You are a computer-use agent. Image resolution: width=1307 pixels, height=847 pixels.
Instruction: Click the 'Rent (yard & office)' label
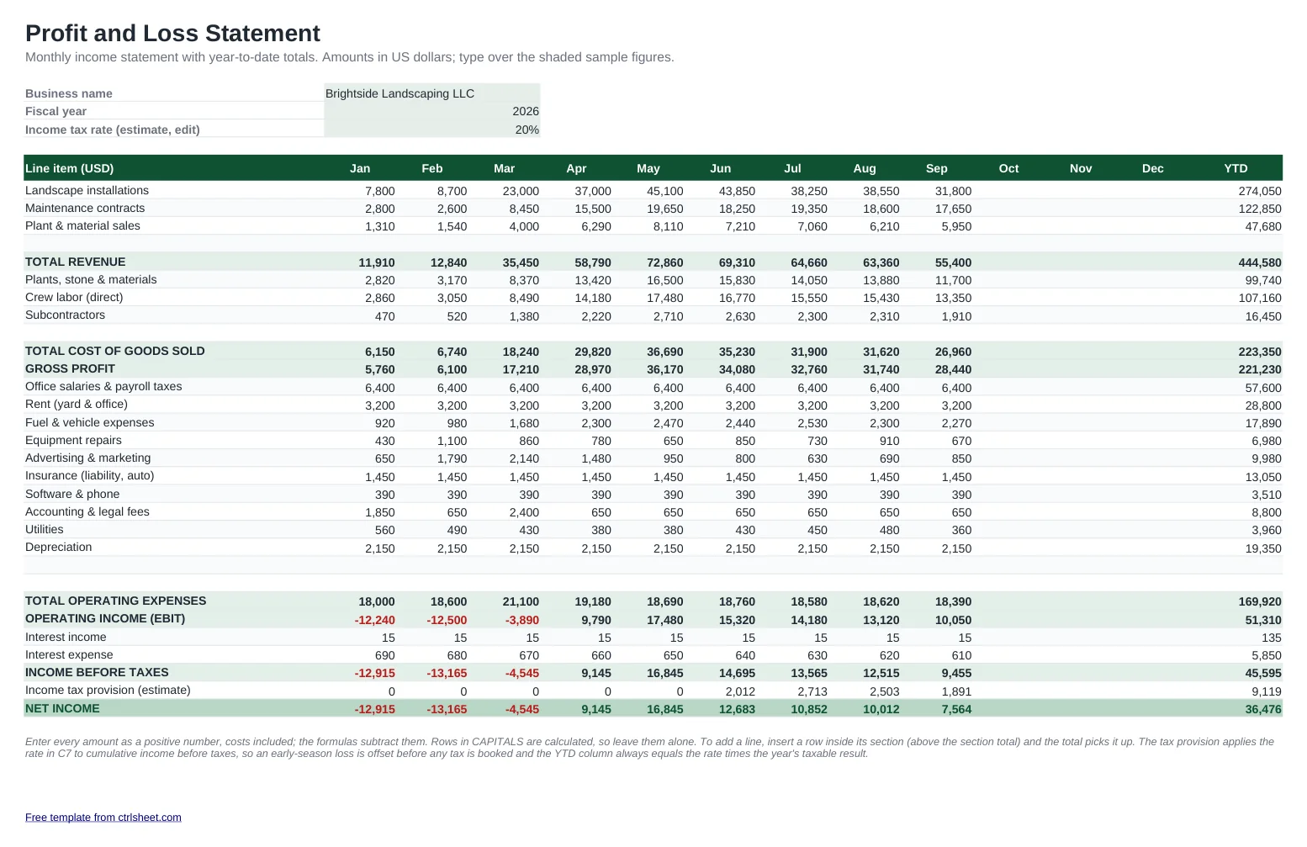tap(77, 404)
